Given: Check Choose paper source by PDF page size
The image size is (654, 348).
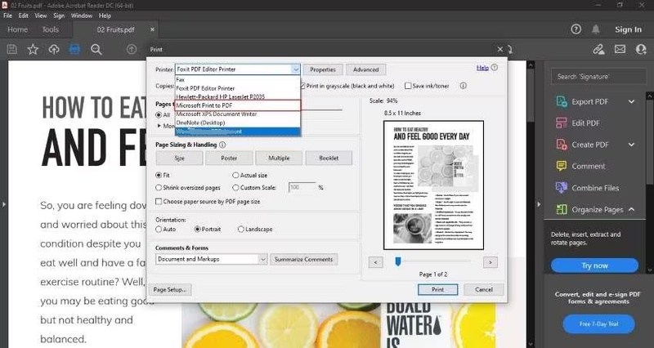Looking at the screenshot, I should click(x=159, y=201).
